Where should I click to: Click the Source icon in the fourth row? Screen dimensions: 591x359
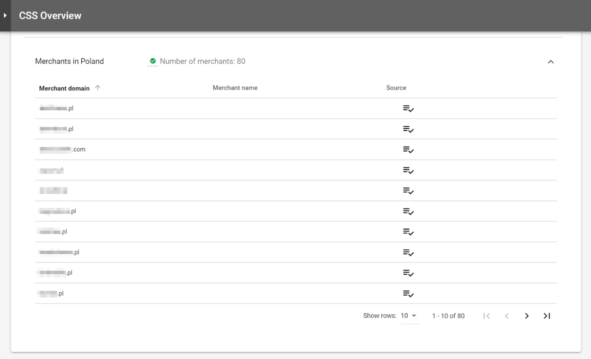point(408,170)
